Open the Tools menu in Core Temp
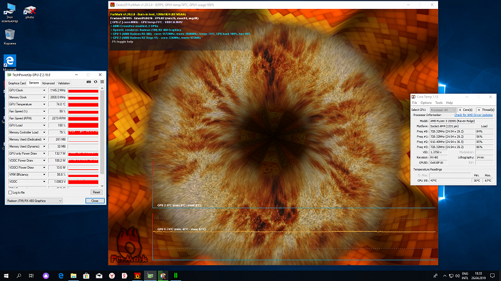This screenshot has width=501, height=281. click(439, 103)
